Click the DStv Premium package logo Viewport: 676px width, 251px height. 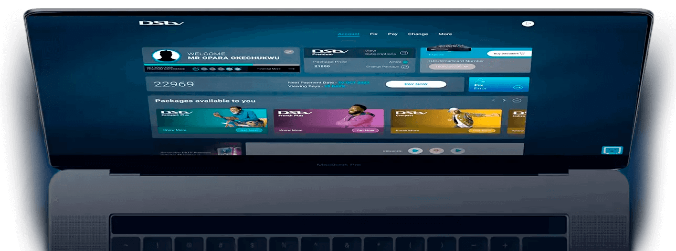point(330,52)
